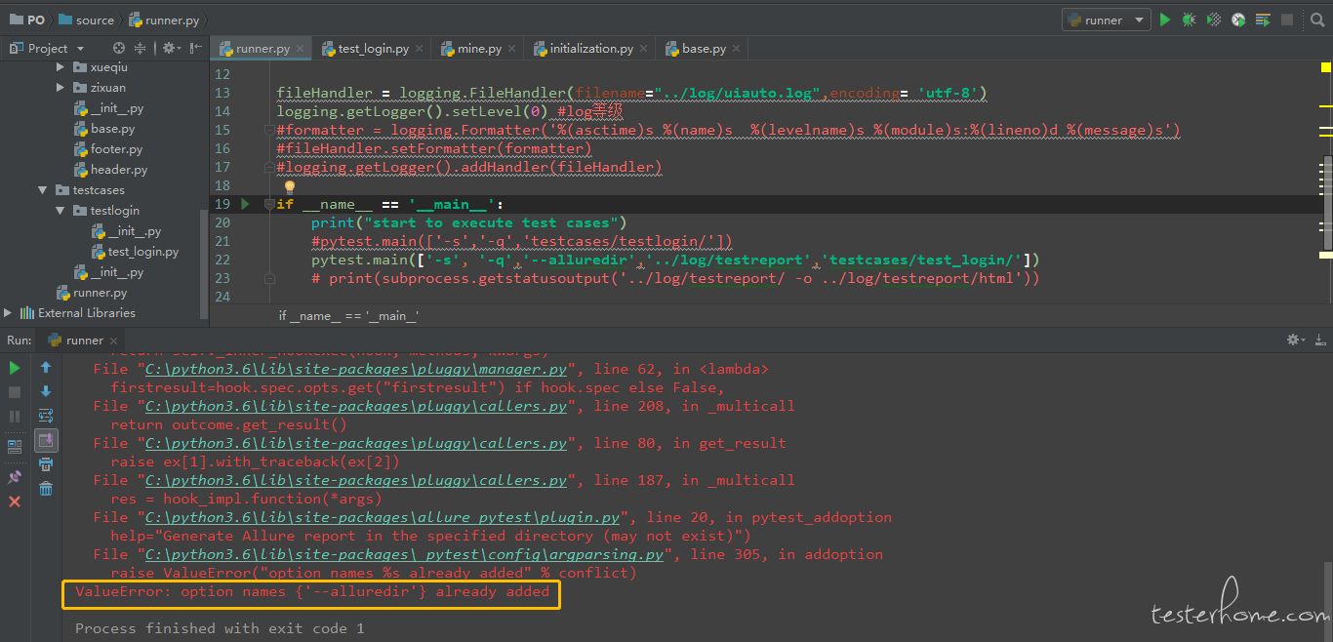Image resolution: width=1333 pixels, height=642 pixels.
Task: Click the if __name__ == '__main__' breadcrumb
Action: point(348,316)
